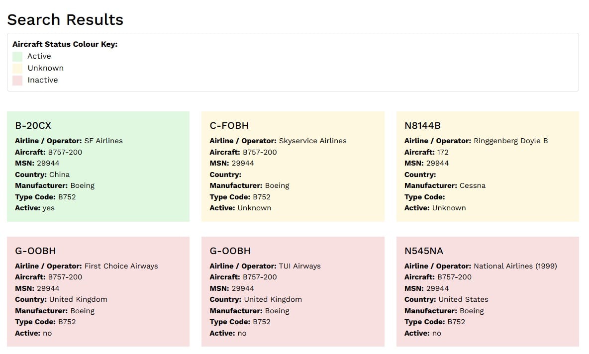Open the B-20CX aircraft registration title
Image resolution: width=589 pixels, height=354 pixels.
tap(33, 125)
